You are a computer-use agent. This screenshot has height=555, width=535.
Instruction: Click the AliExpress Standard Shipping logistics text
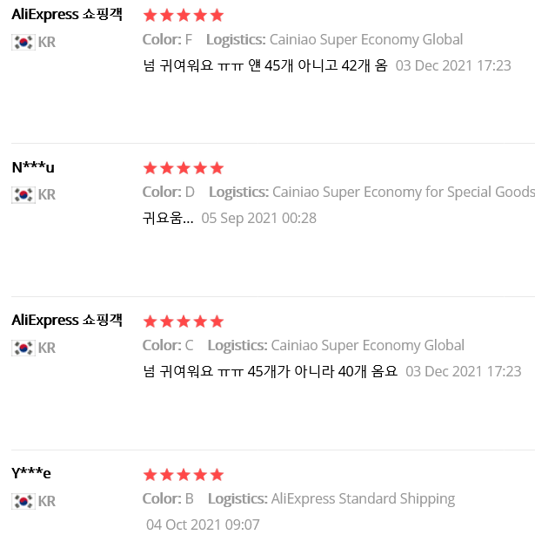[x=363, y=498]
